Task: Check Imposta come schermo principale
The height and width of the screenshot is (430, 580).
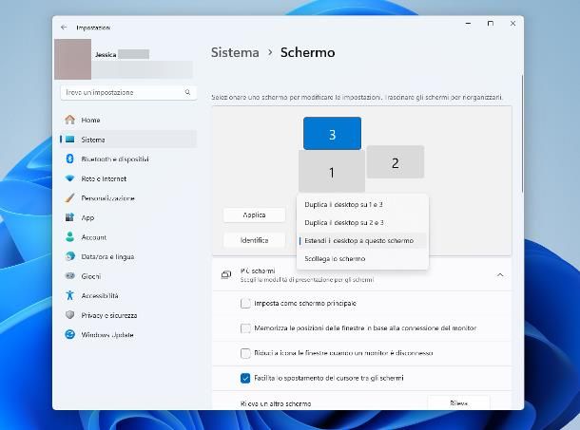Action: (245, 304)
